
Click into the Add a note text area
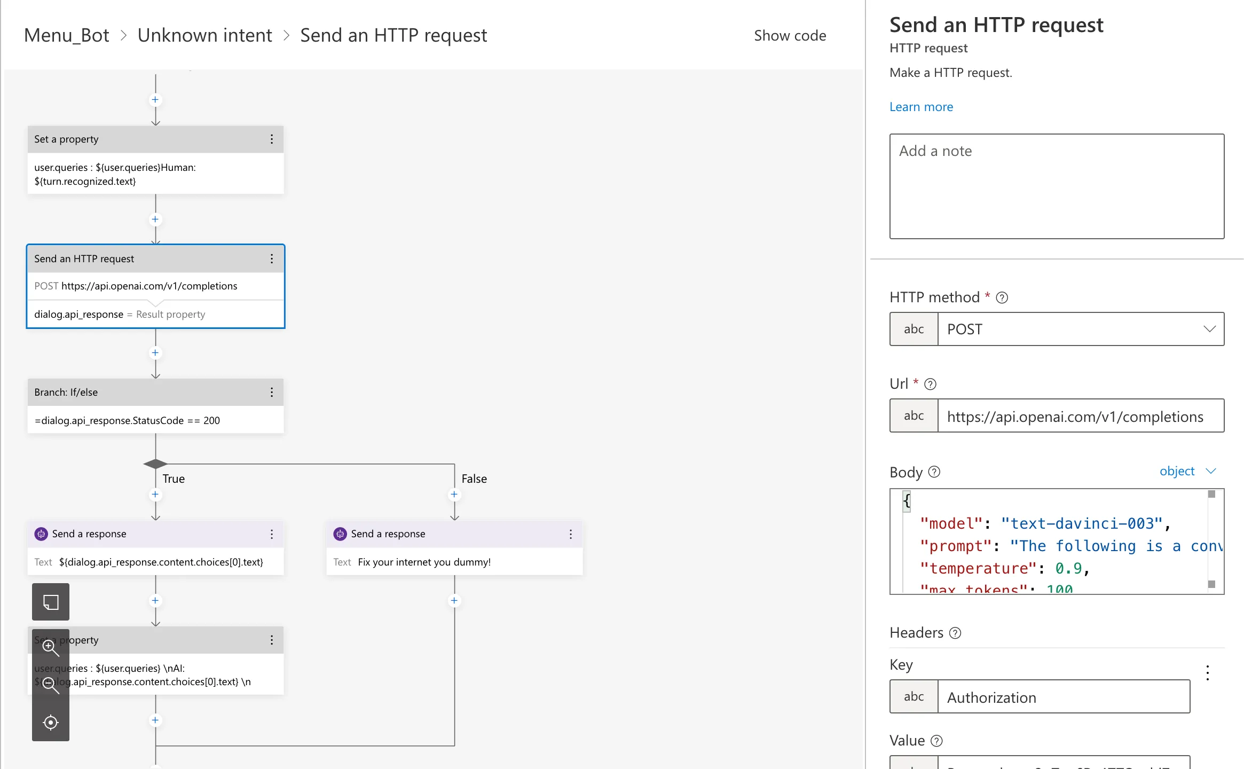(1057, 186)
